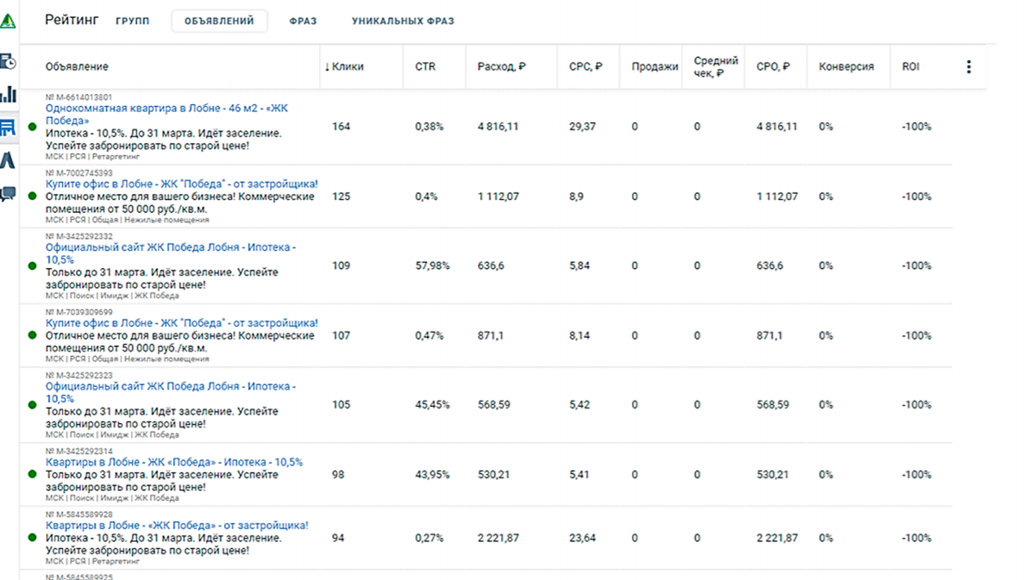Click green status dot of ad М-5845589928
This screenshot has width=1027, height=580.
point(33,538)
